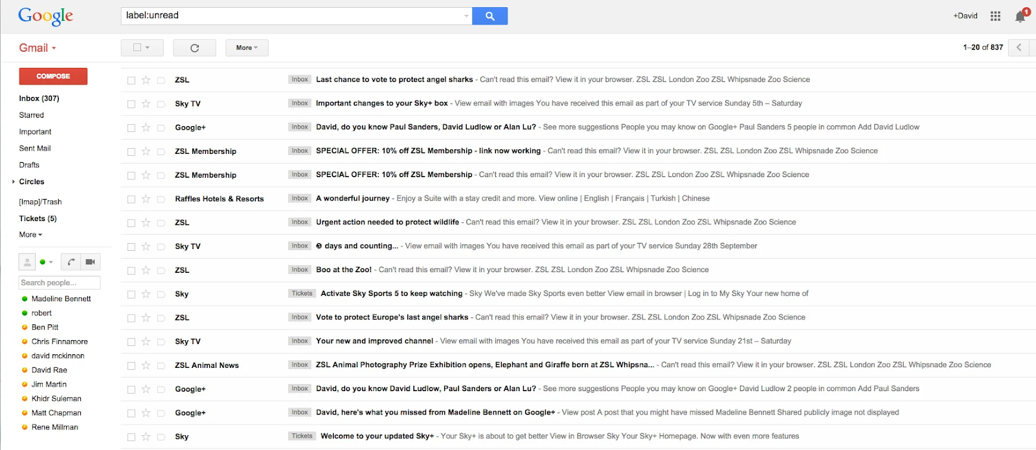
Task: Click the Tickets label on Welcome to Sky+ email
Action: [x=302, y=436]
